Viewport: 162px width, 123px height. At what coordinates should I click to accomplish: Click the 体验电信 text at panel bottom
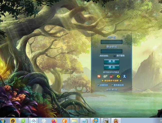[111, 90]
